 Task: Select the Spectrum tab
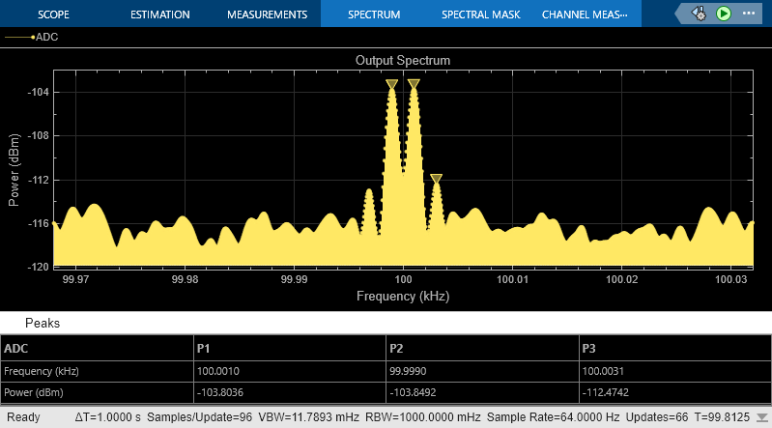coord(376,14)
